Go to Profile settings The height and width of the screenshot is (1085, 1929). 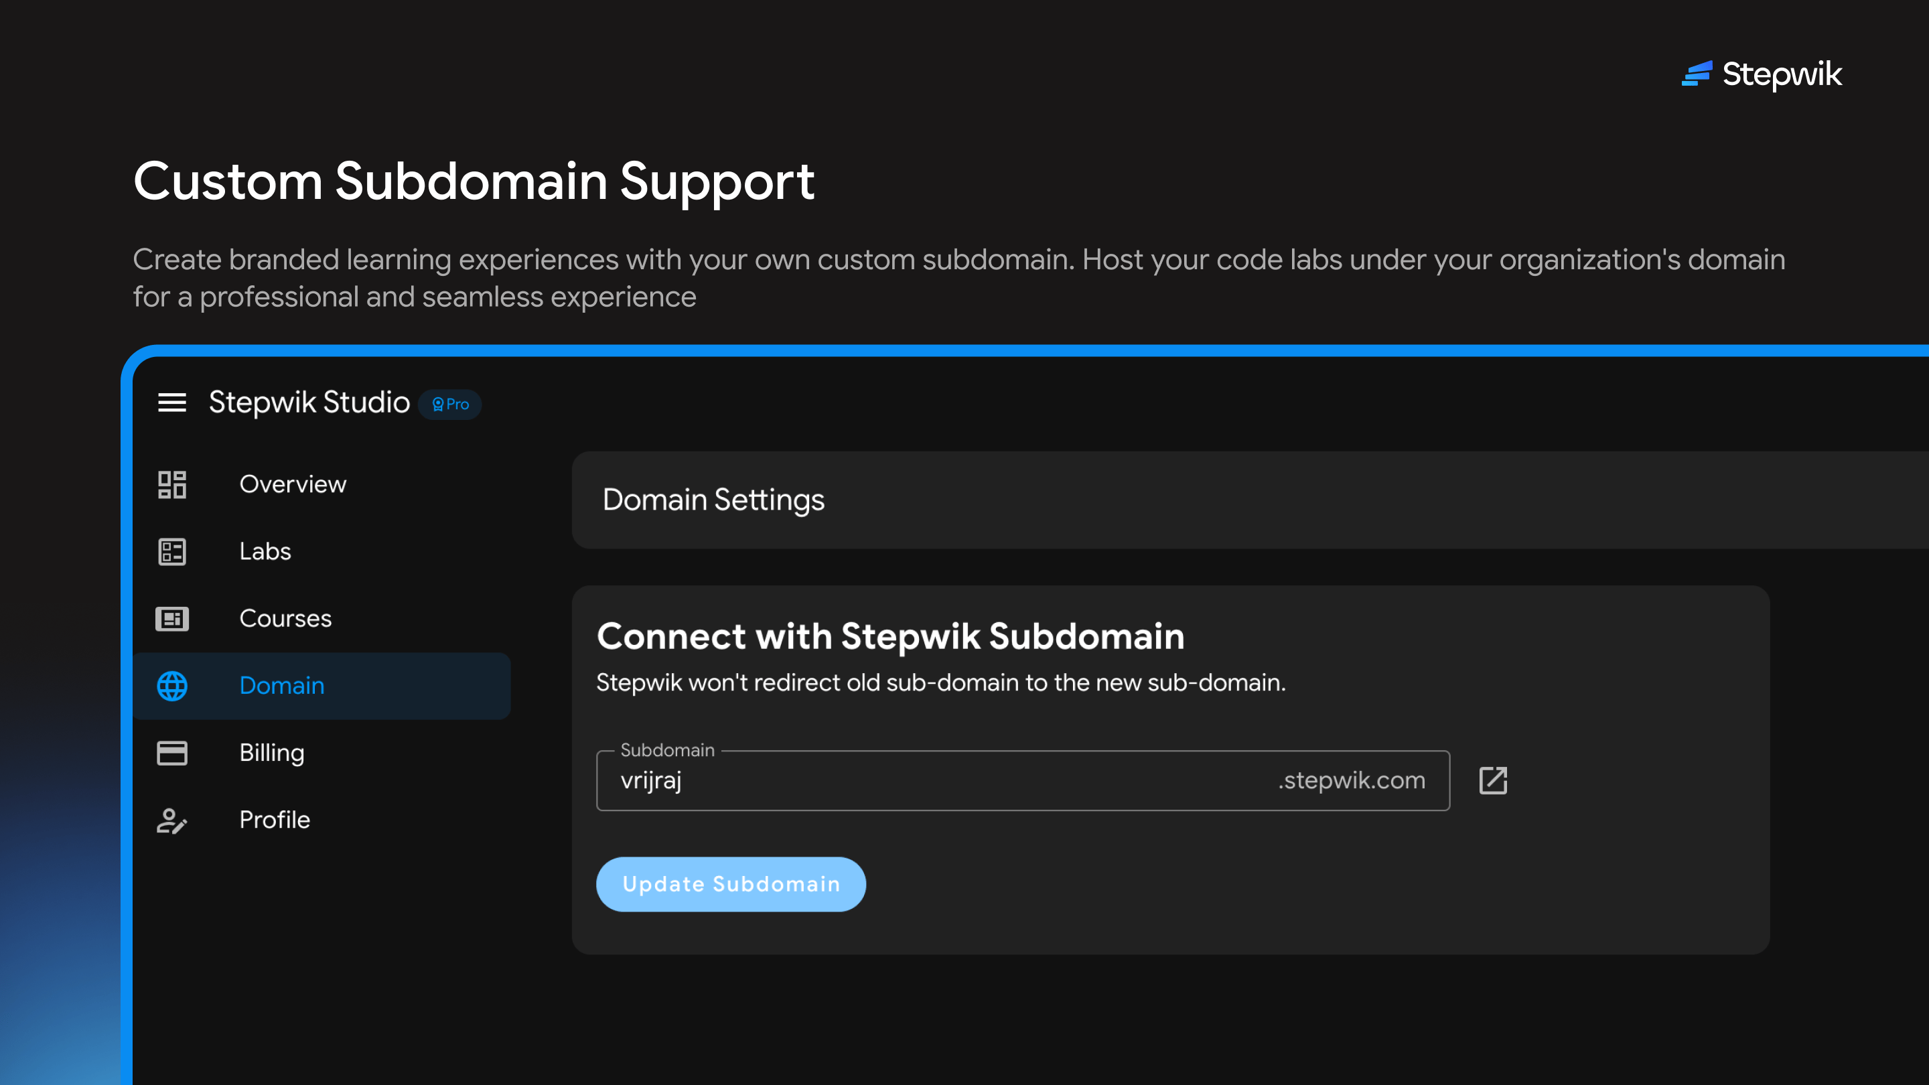tap(274, 820)
